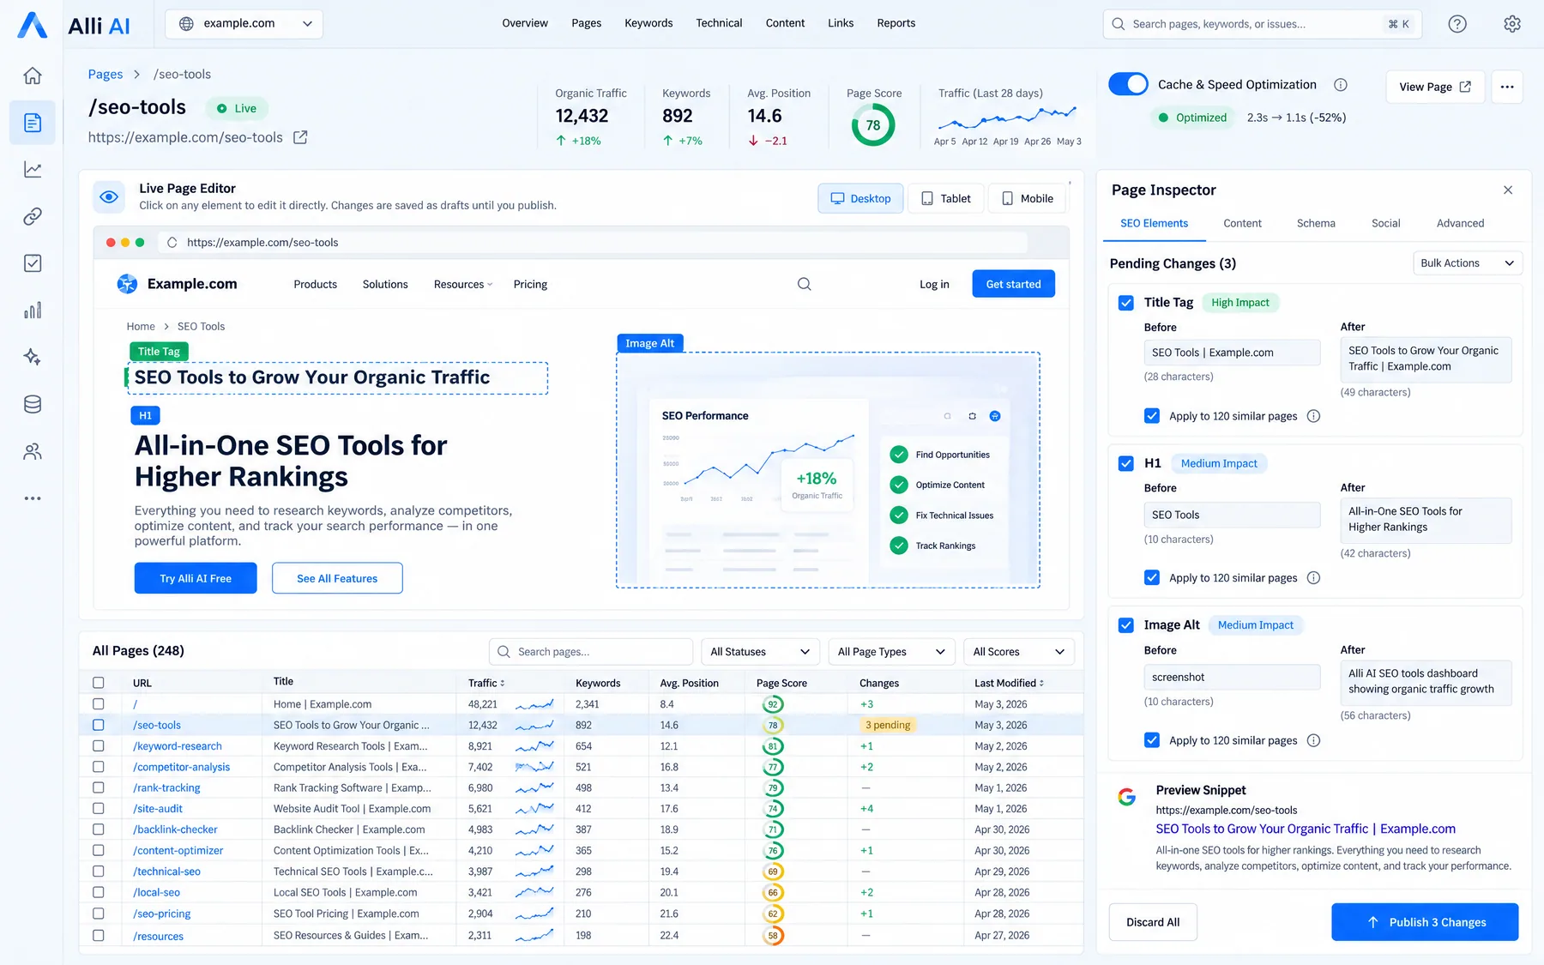Go to Technical in top navigation
This screenshot has width=1544, height=965.
719,23
